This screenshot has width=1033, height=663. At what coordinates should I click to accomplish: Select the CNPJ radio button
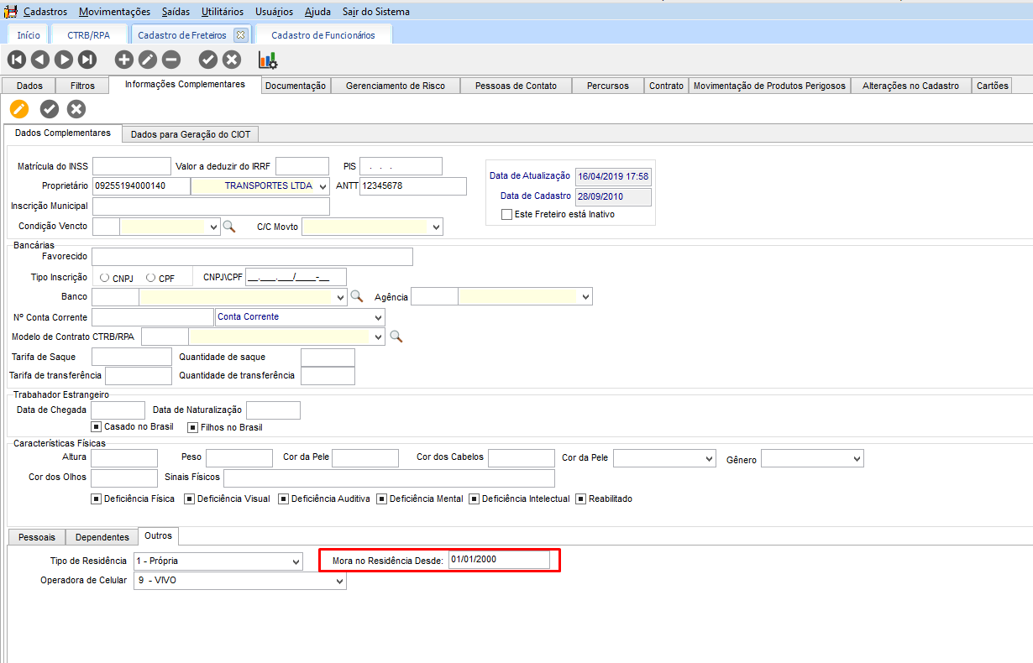tap(104, 278)
